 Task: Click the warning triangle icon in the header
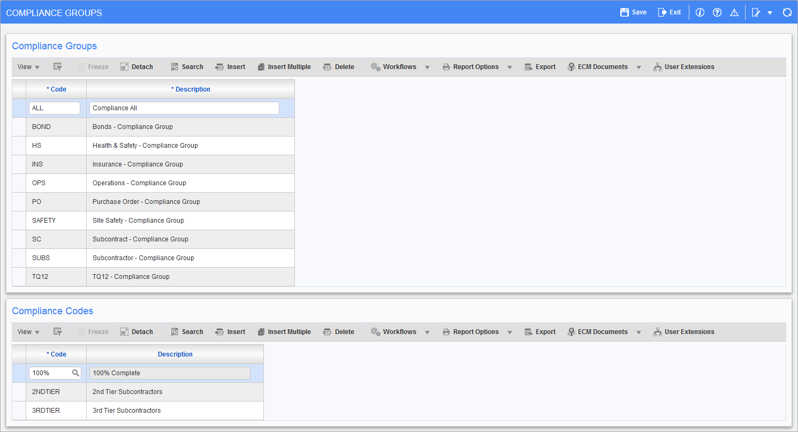tap(734, 12)
